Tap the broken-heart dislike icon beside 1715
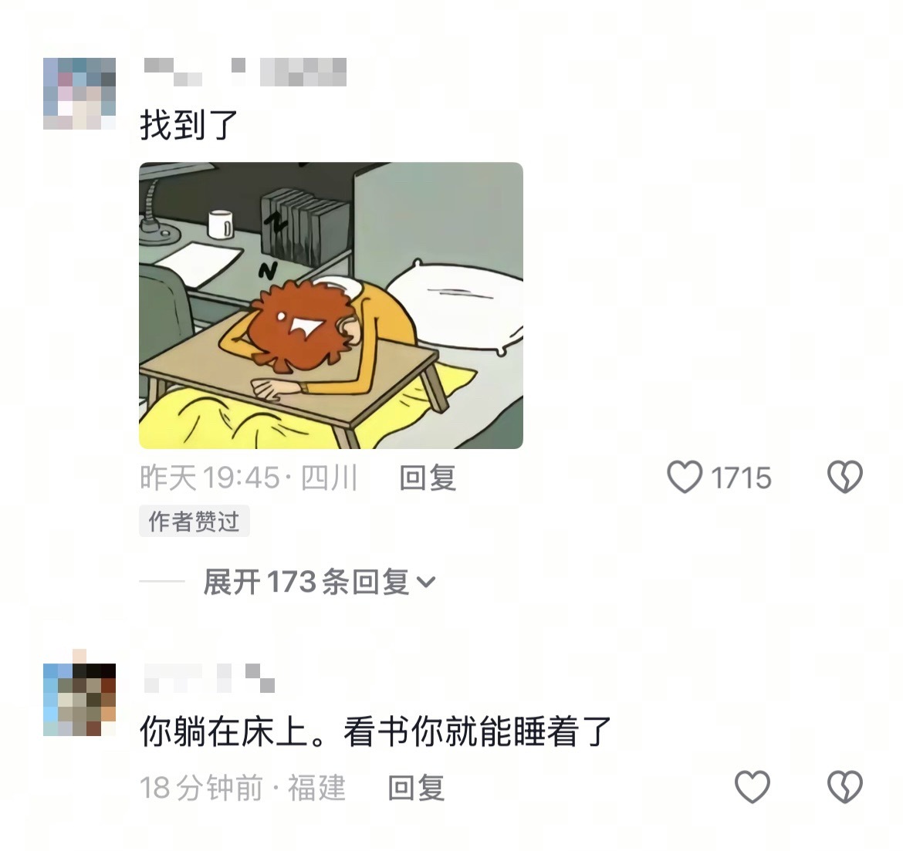The width and height of the screenshot is (903, 851). 845,478
